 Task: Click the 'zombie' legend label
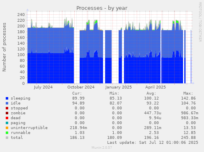click(18, 113)
